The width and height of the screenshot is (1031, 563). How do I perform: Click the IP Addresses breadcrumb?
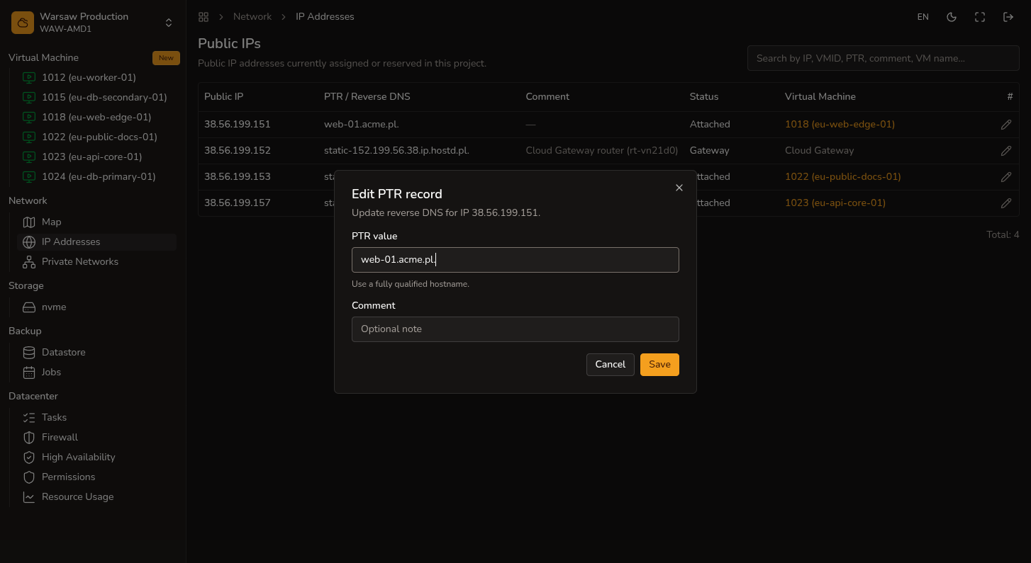click(x=325, y=16)
